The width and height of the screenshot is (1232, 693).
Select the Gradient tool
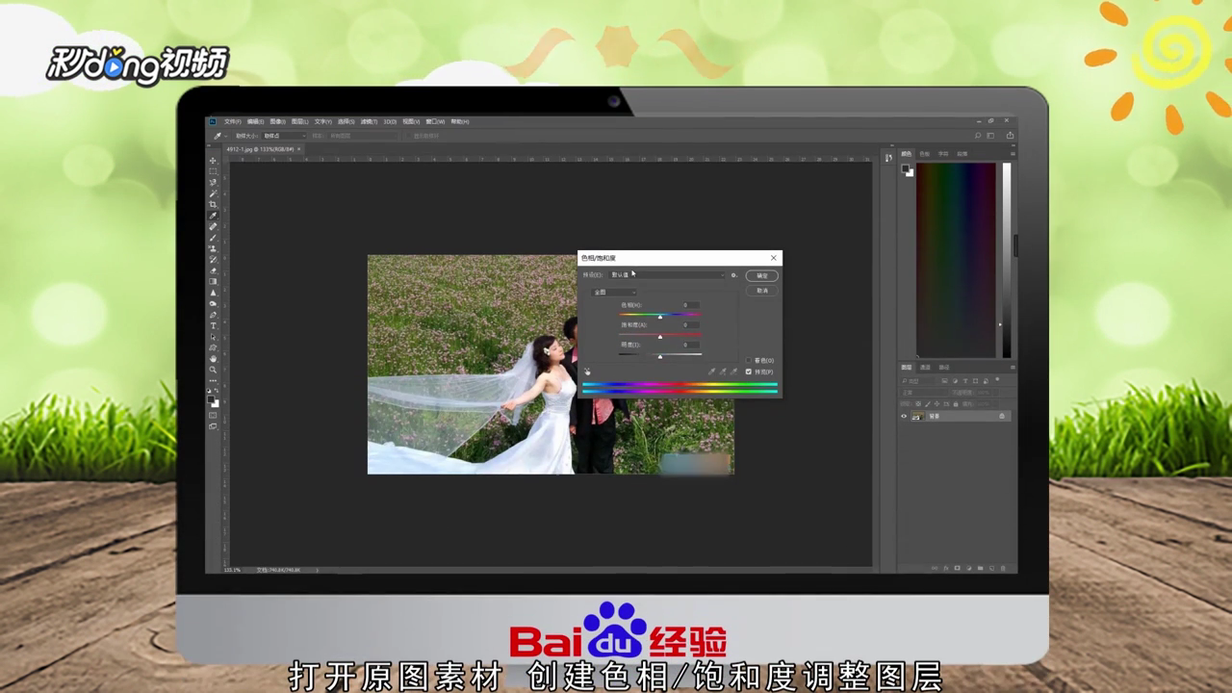tap(213, 281)
